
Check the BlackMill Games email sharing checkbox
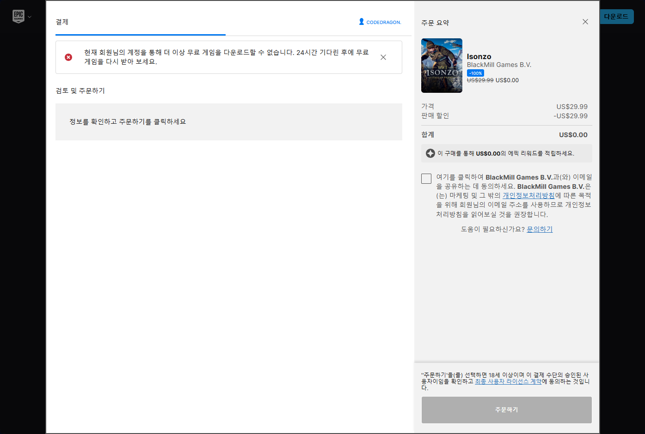pos(426,179)
